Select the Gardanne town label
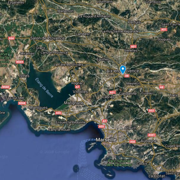 point(128,93)
